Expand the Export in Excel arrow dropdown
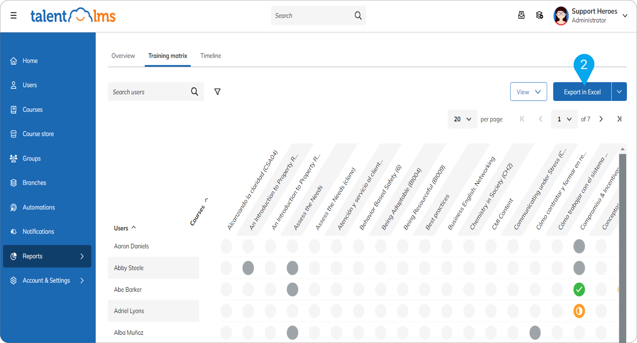This screenshot has height=343, width=637. click(619, 92)
